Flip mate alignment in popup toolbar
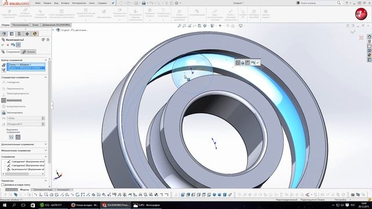 [248, 63]
